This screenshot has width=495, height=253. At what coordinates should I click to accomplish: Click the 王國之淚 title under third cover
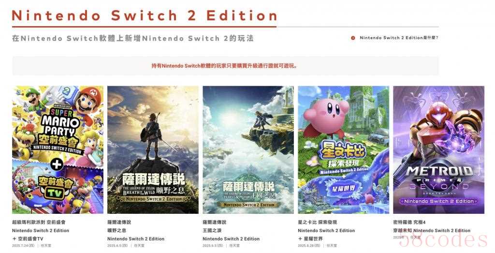[x=212, y=231]
